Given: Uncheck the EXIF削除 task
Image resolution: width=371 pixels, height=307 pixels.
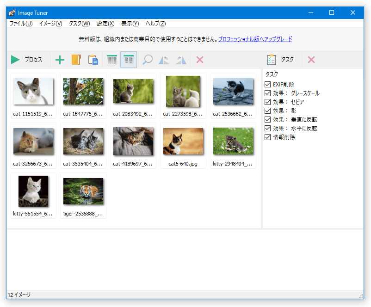Looking at the screenshot, I should [x=267, y=84].
